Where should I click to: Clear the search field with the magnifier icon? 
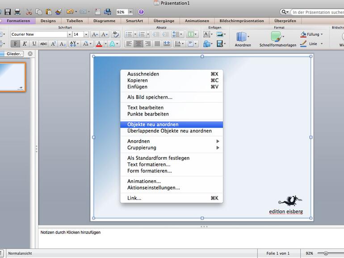tap(284, 12)
